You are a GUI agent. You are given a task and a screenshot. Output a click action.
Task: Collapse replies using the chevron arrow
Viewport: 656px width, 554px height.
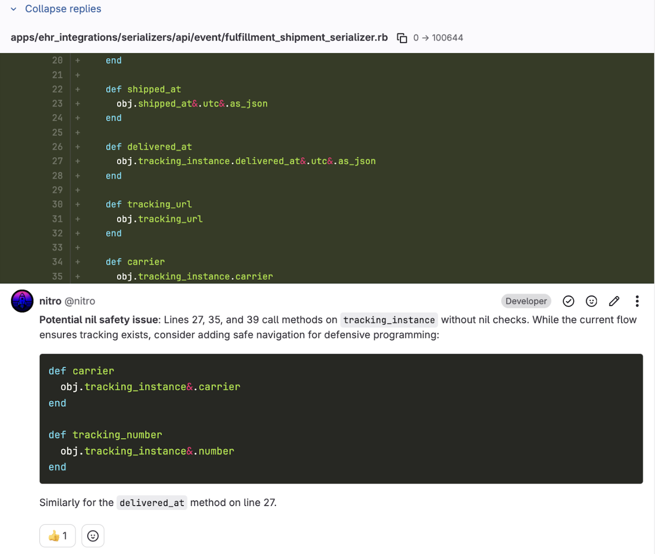(14, 9)
